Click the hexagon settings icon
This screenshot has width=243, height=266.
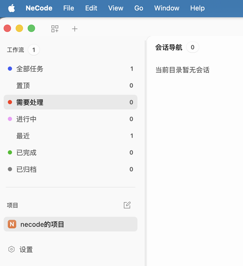click(x=11, y=249)
